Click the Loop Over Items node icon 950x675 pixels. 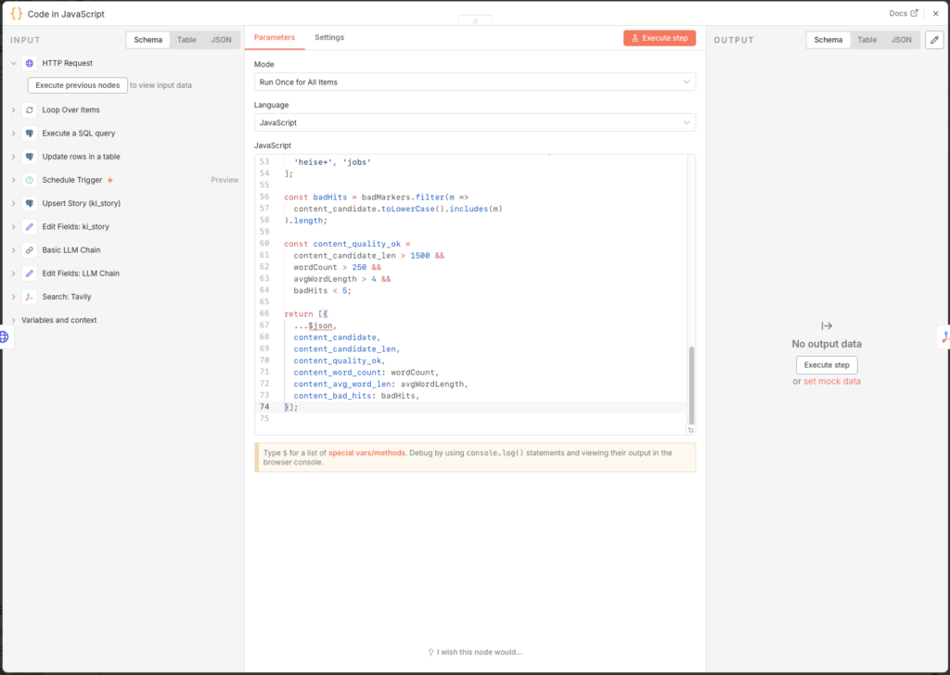[x=30, y=109]
